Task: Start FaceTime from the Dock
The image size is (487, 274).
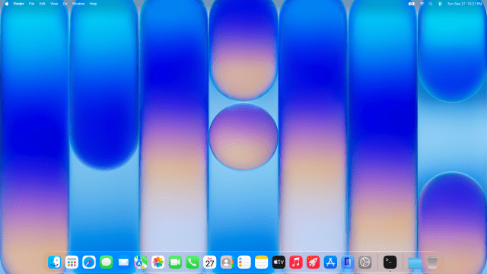Action: click(x=175, y=262)
